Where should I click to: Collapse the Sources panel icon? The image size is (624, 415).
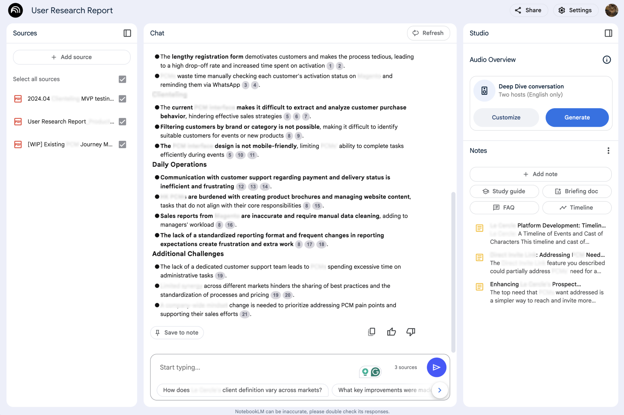point(127,33)
